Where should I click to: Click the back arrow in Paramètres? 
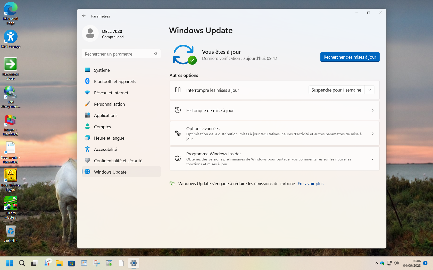point(84,16)
